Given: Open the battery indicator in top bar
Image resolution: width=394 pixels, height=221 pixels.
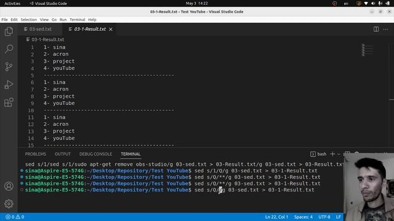Looking at the screenshot, I should pos(388,3).
